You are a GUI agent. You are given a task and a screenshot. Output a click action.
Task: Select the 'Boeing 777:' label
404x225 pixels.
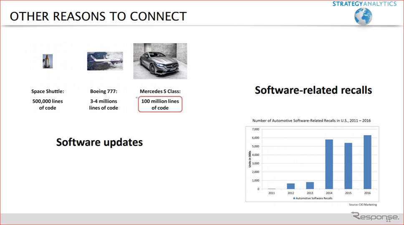click(104, 91)
